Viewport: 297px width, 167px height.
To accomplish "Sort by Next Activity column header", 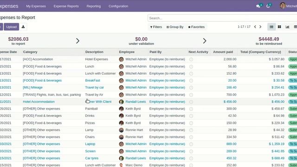I will [x=198, y=52].
